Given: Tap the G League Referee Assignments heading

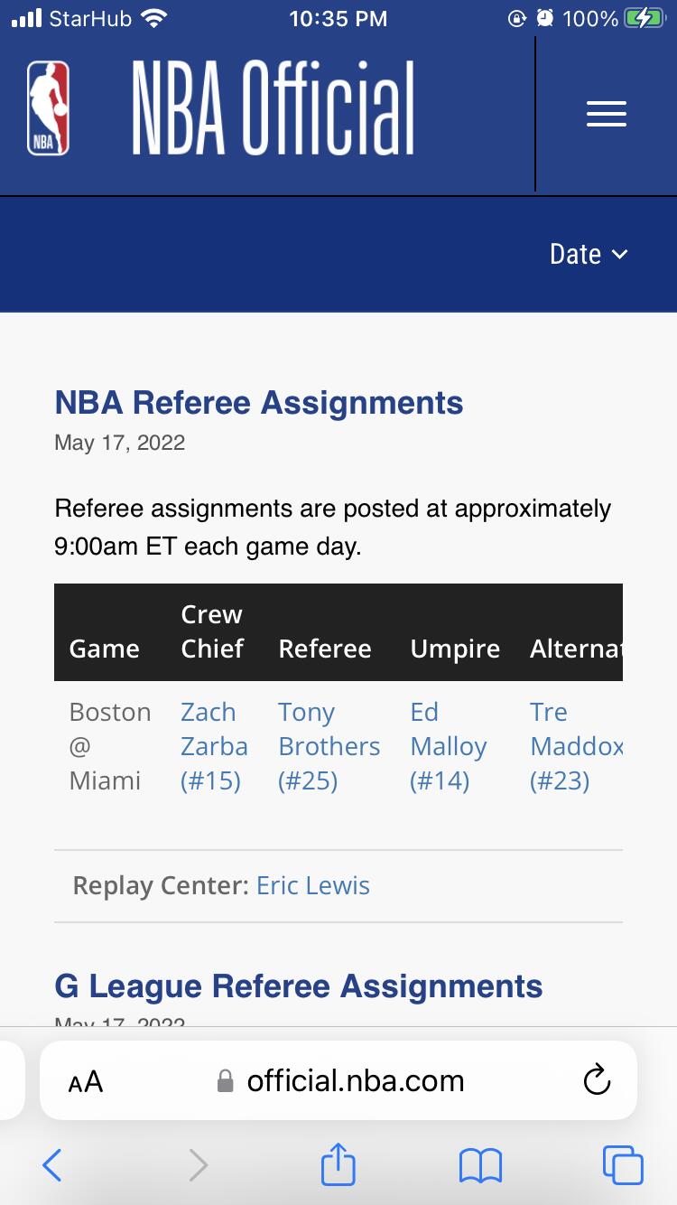Looking at the screenshot, I should pyautogui.click(x=299, y=986).
